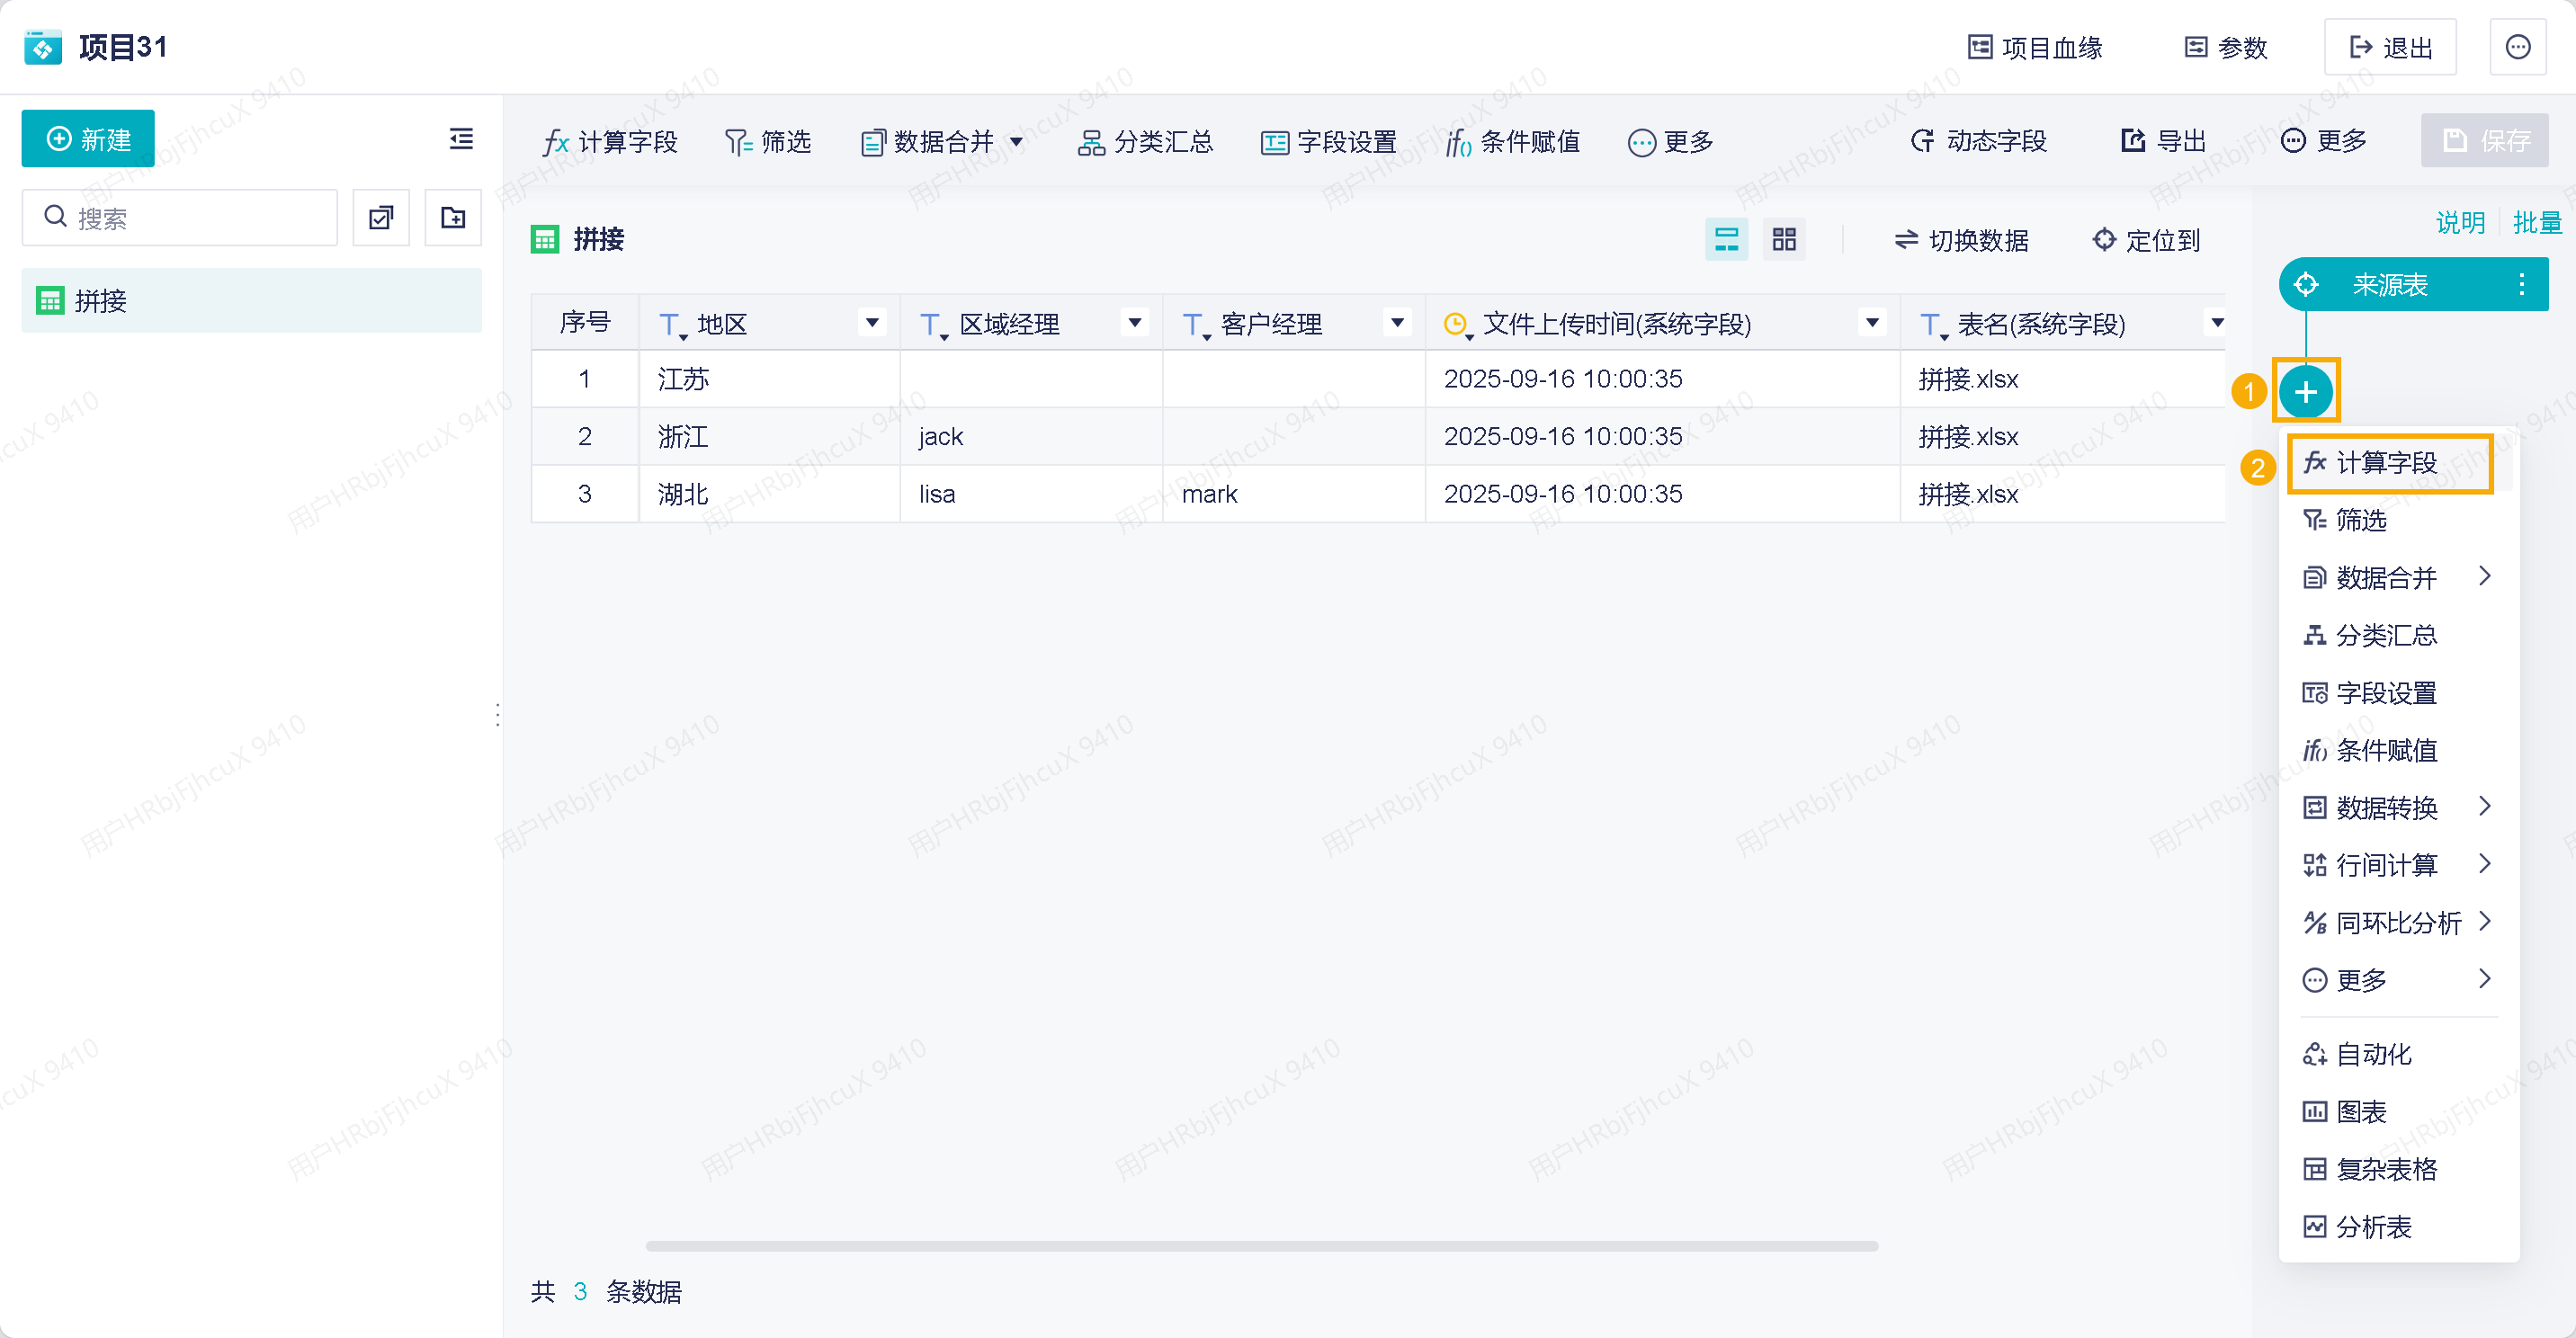
Task: Click the 说明 link
Action: (x=2460, y=222)
